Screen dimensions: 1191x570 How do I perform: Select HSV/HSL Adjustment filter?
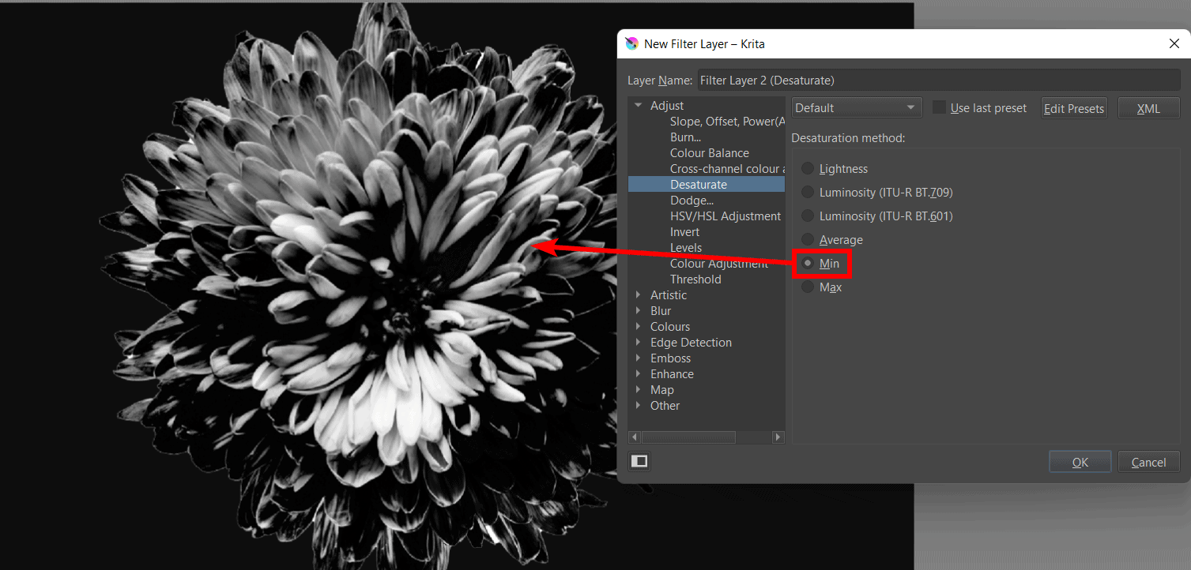(x=725, y=216)
